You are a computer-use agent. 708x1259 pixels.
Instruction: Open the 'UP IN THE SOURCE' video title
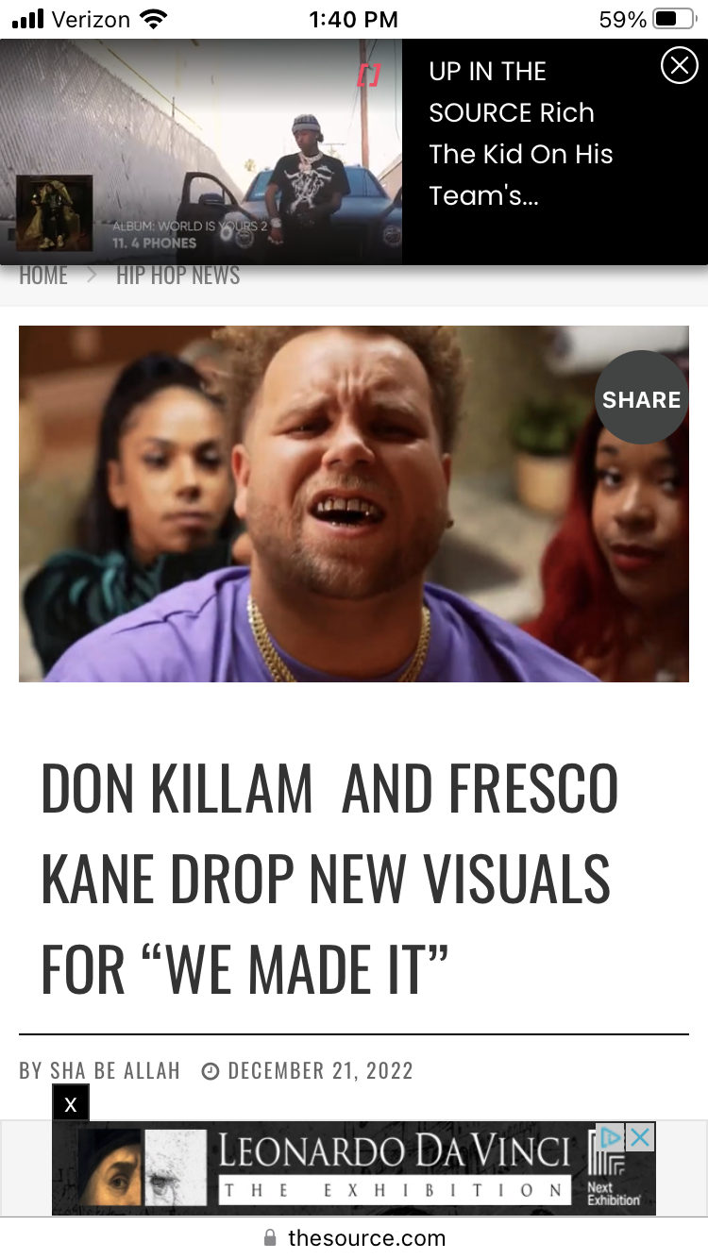[520, 133]
